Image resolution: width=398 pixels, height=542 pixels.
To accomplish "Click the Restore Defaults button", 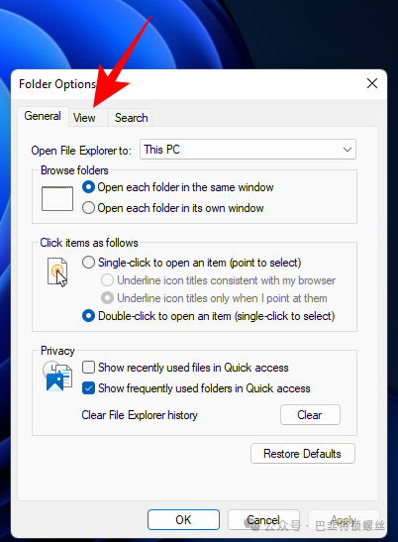I will pyautogui.click(x=303, y=453).
